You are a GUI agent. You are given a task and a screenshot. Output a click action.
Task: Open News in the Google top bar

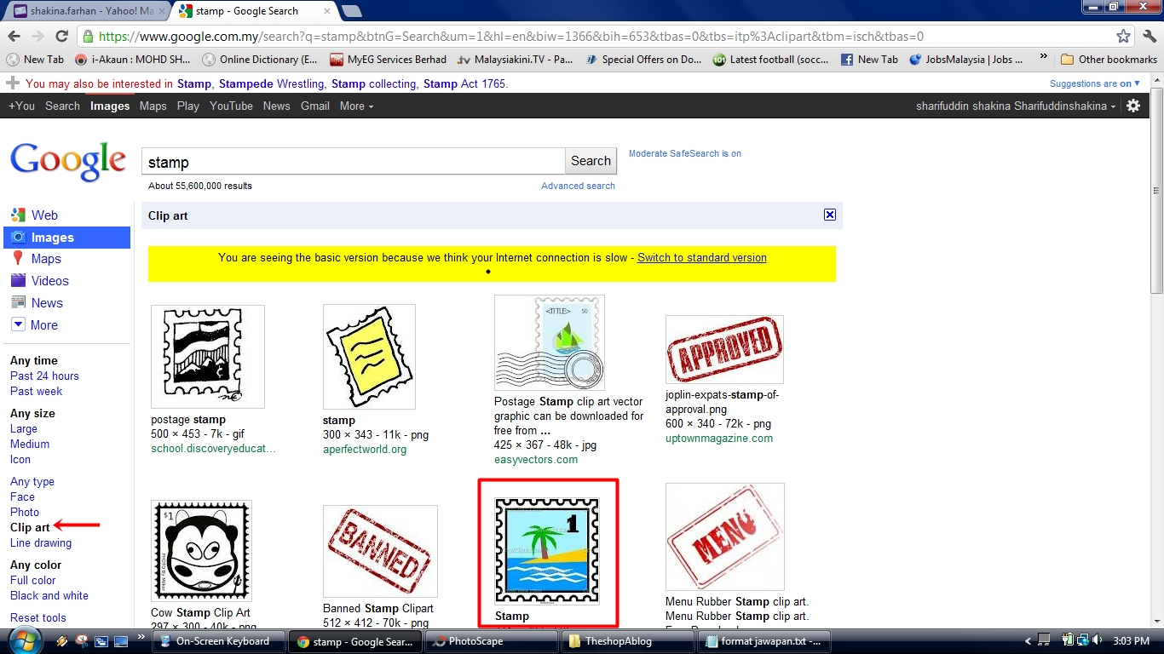(276, 106)
